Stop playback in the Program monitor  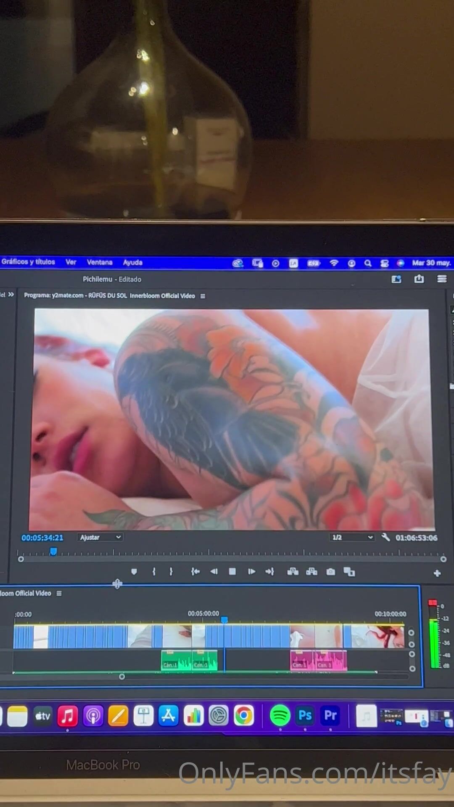(x=232, y=572)
